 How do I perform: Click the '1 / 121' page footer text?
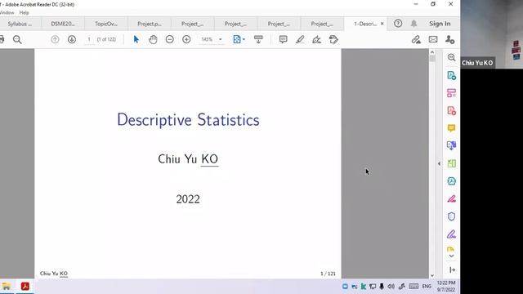[328, 274]
